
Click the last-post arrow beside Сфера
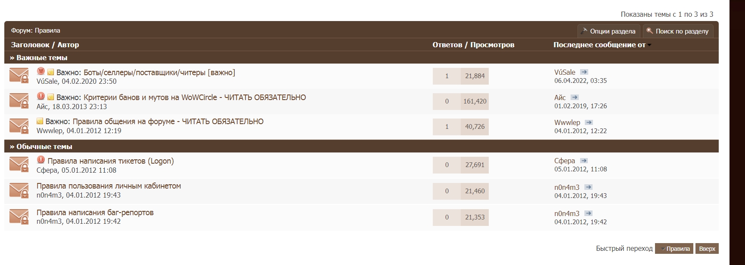(x=584, y=161)
